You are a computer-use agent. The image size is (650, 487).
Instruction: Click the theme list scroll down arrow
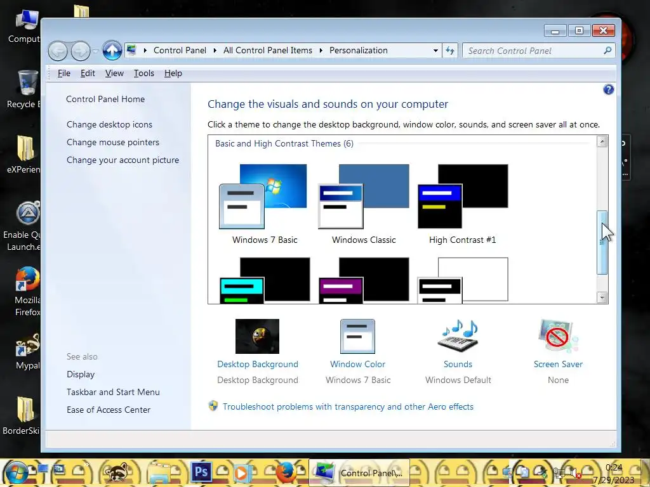[602, 297]
